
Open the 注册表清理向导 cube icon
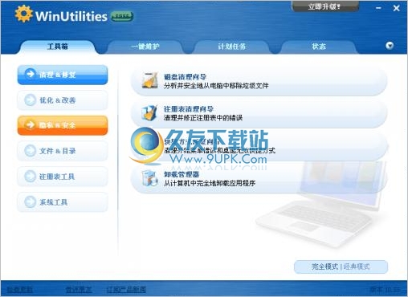pyautogui.click(x=149, y=113)
